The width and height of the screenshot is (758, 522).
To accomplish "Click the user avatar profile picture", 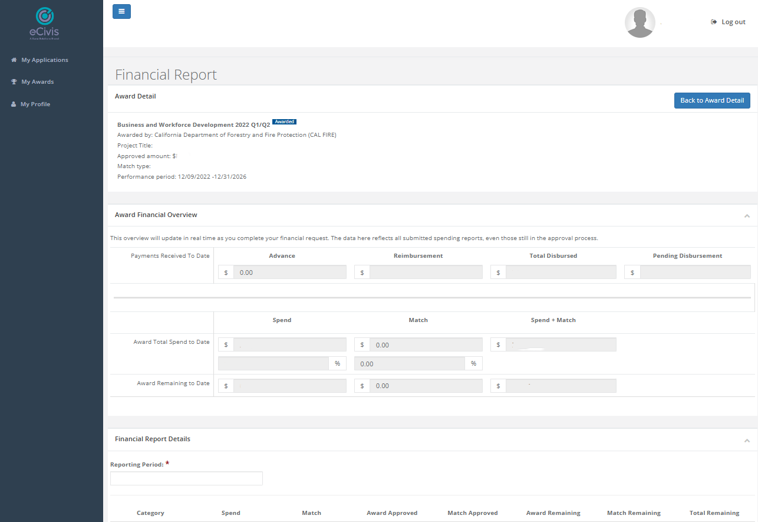I will 640,22.
